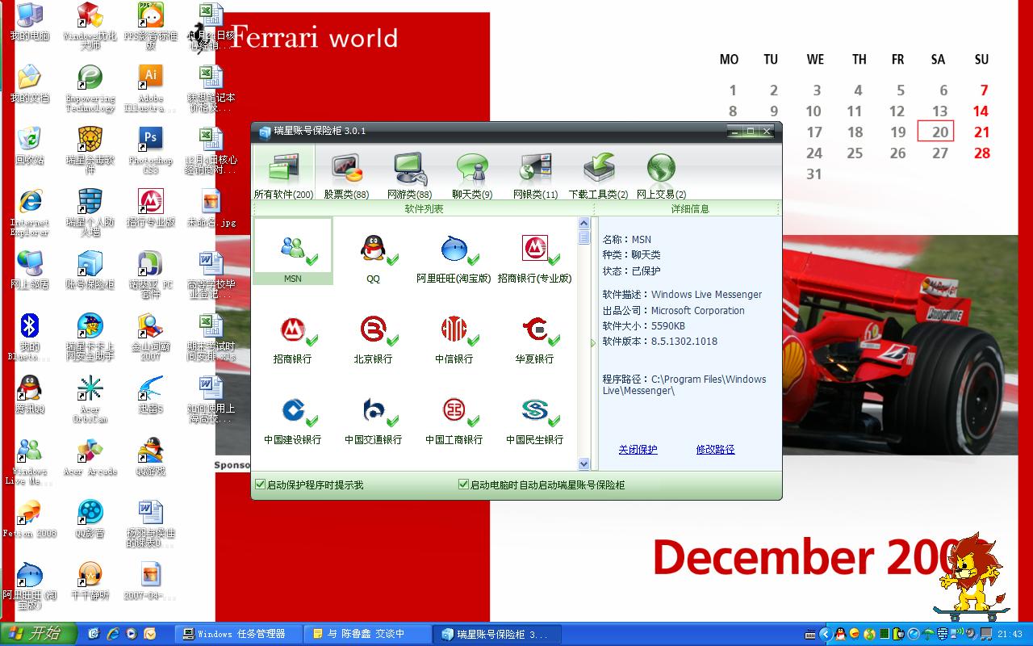Click the QQ penguin tray icon
This screenshot has width=1033, height=646.
click(x=840, y=635)
